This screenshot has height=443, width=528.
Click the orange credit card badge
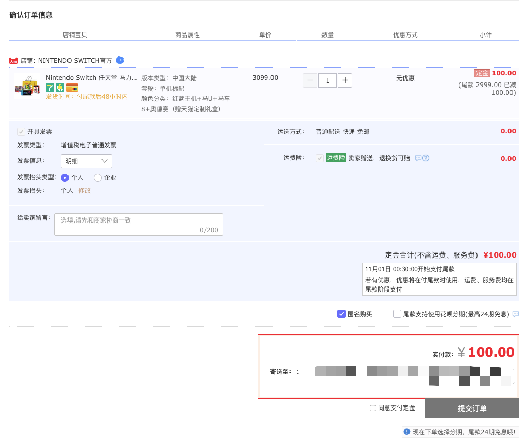point(73,88)
